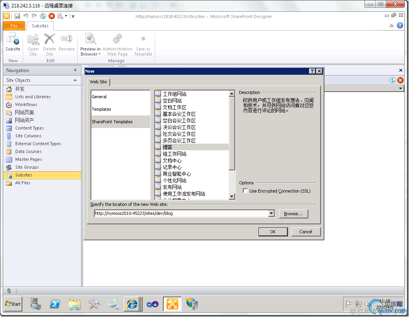
Task: Click the Visual Studio infinity taskbar icon
Action: (x=153, y=304)
